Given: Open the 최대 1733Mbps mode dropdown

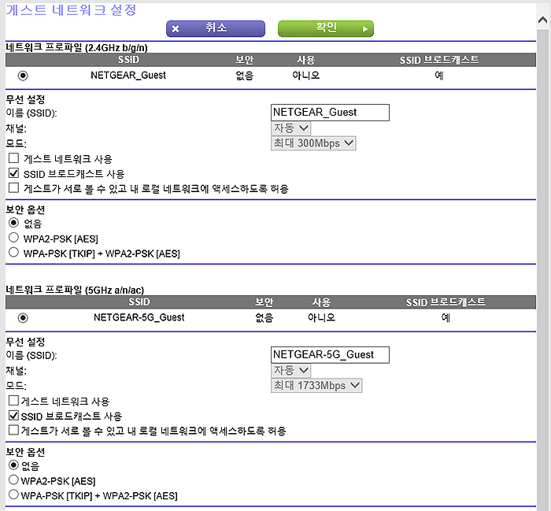Looking at the screenshot, I should coord(316,386).
